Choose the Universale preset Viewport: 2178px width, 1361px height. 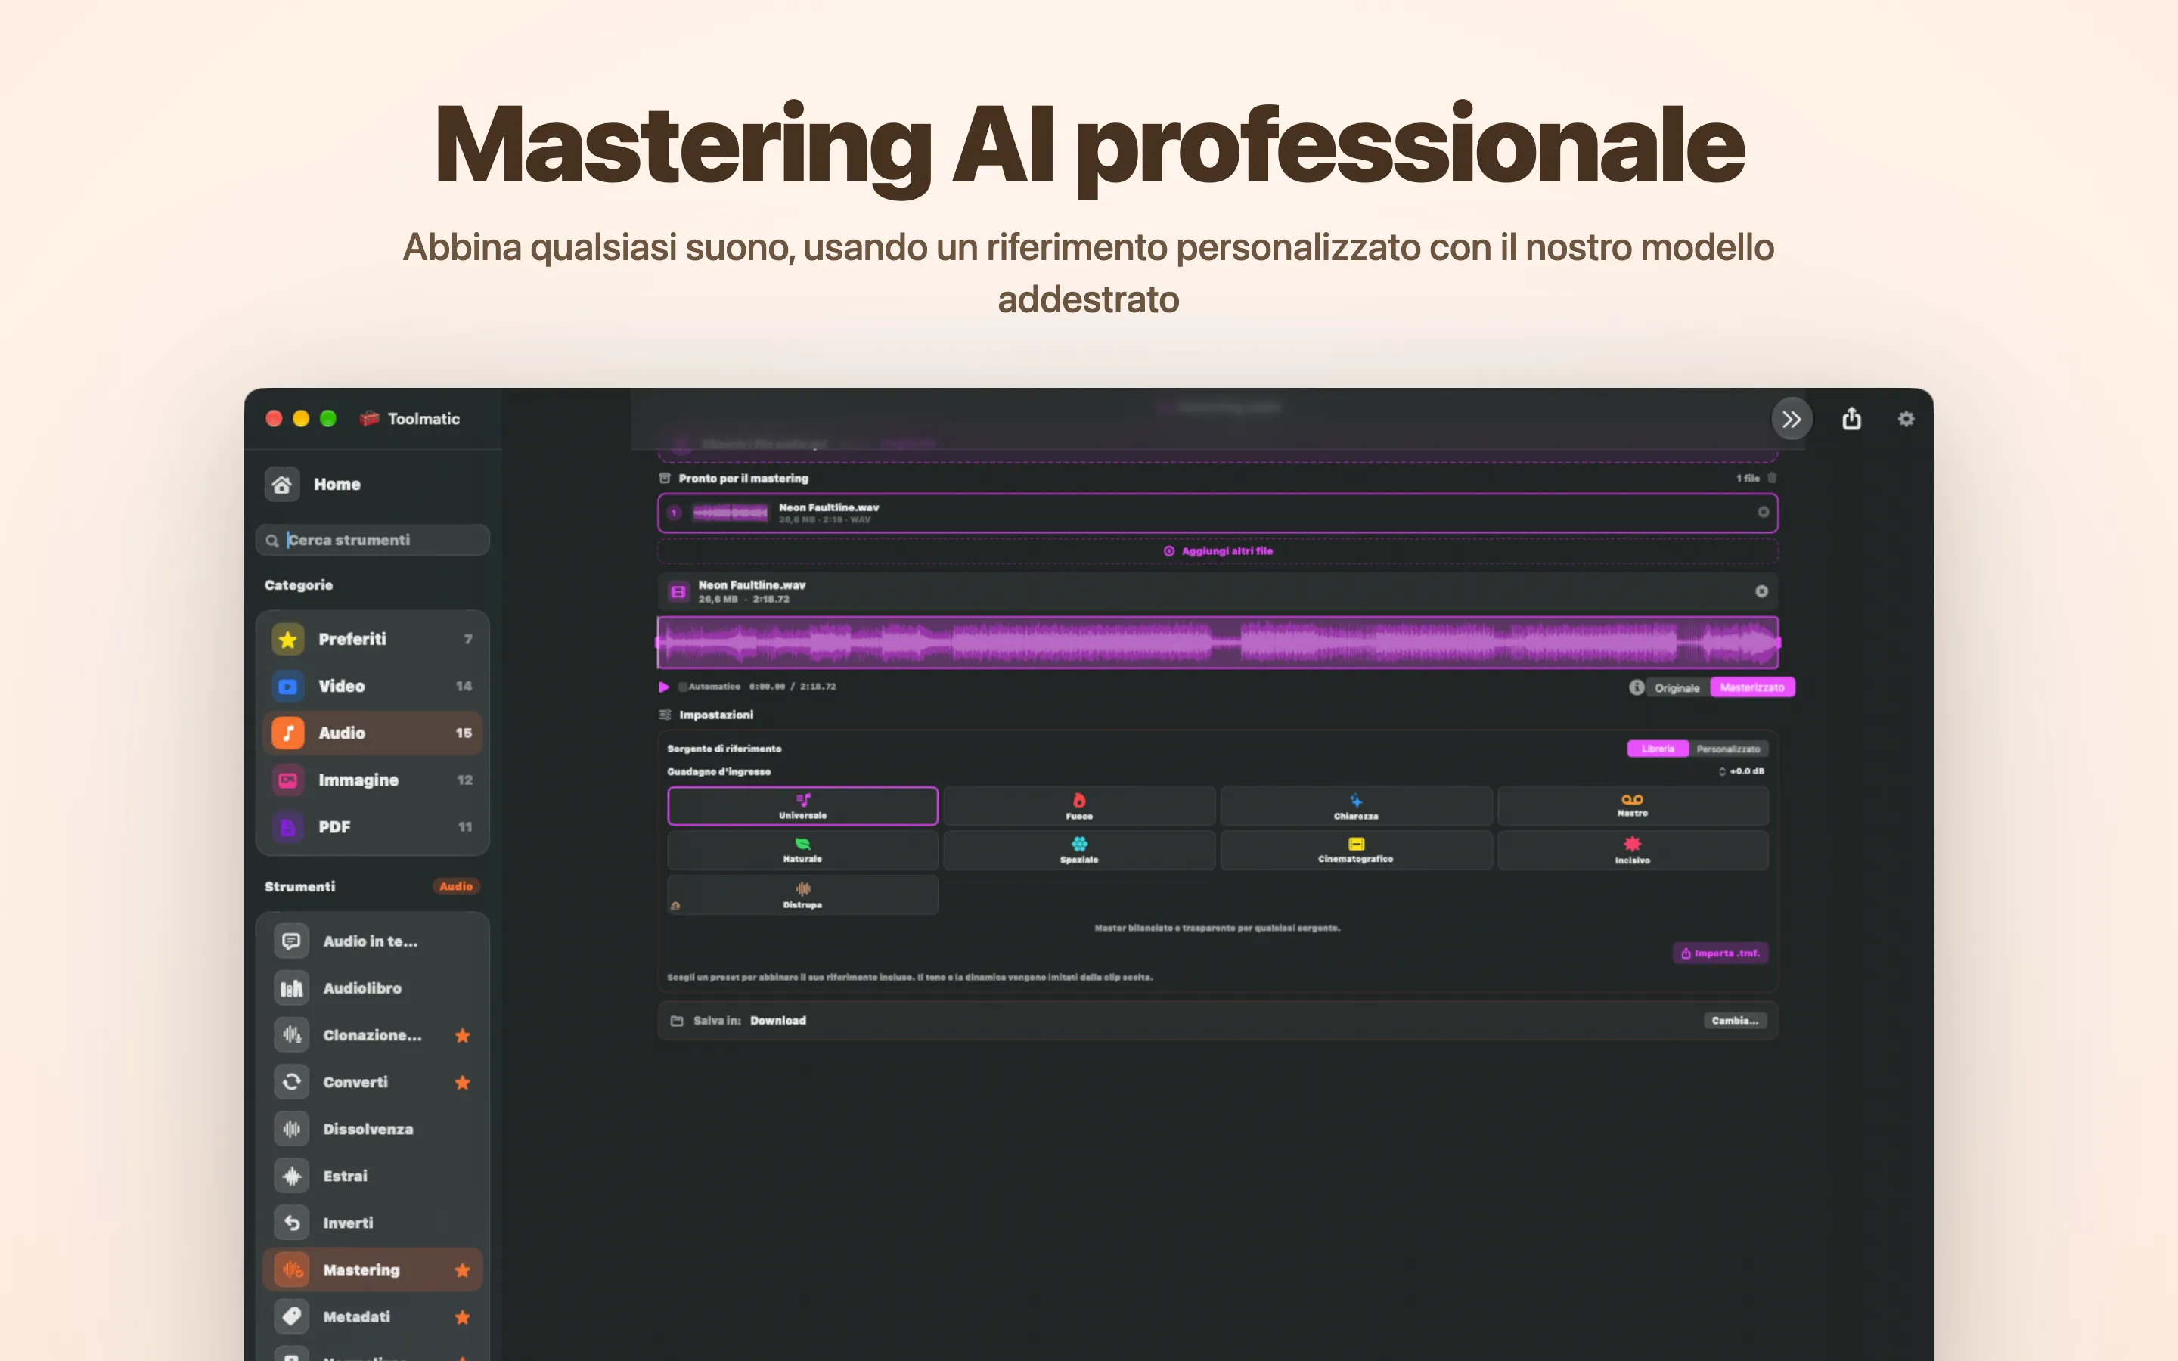click(x=803, y=805)
